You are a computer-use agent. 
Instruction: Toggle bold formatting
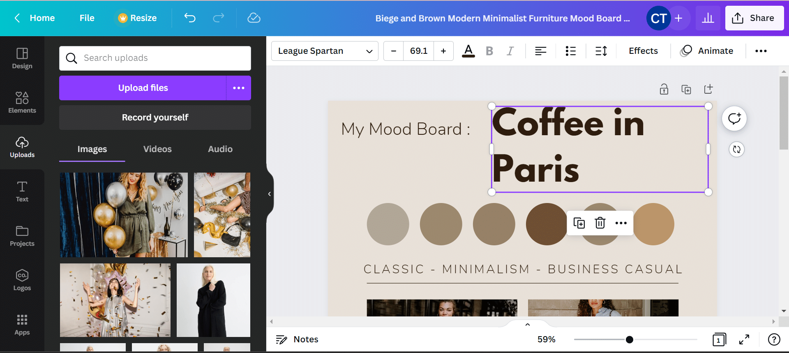489,51
